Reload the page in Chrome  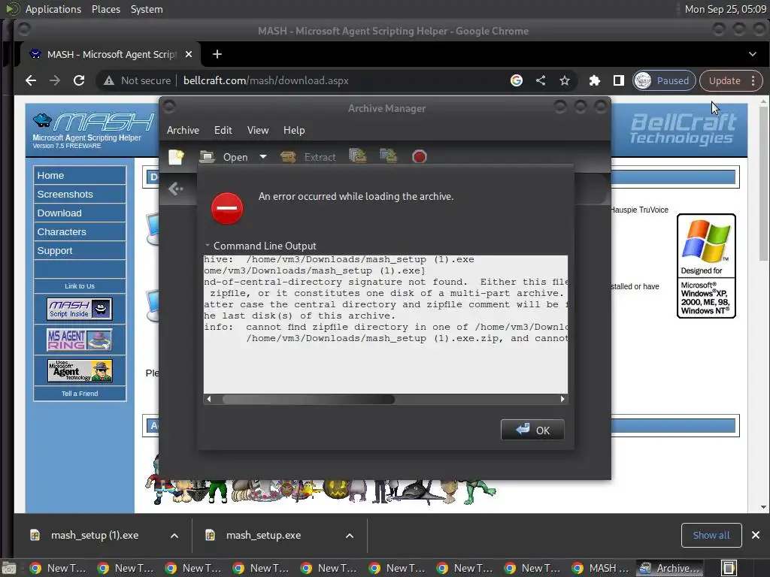(78, 80)
